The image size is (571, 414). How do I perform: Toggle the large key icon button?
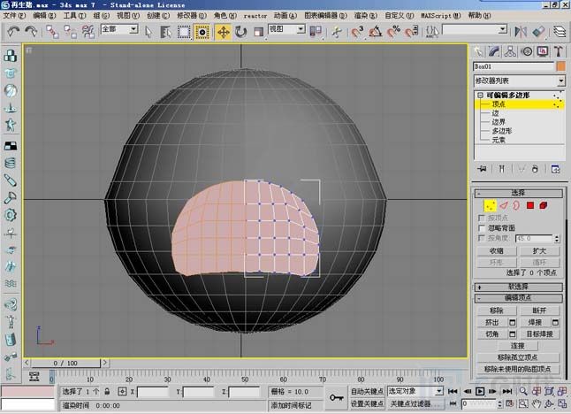click(x=336, y=397)
